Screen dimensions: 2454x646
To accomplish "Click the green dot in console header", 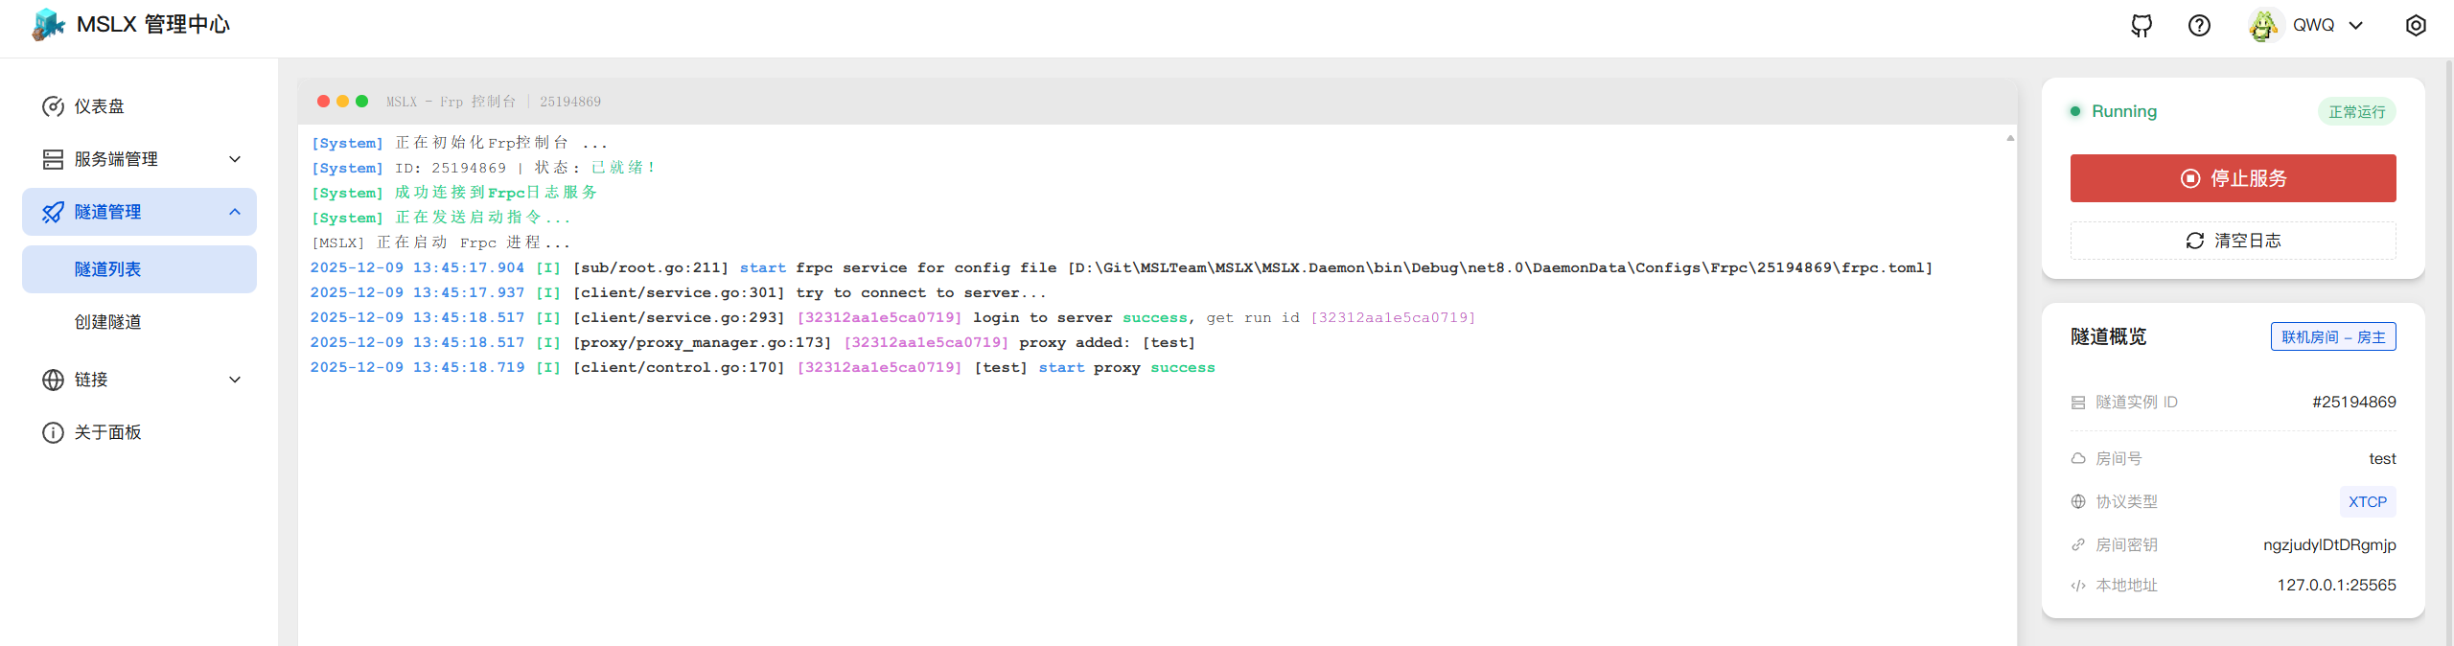I will pos(361,102).
